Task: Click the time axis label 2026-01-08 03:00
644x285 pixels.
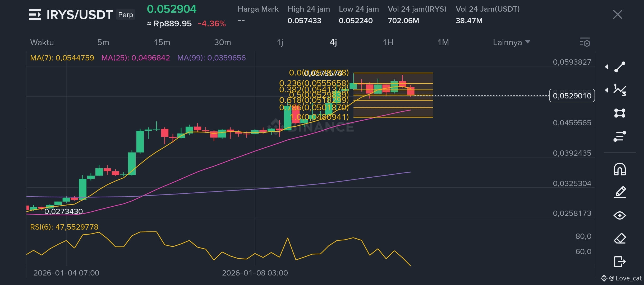Action: pos(255,273)
